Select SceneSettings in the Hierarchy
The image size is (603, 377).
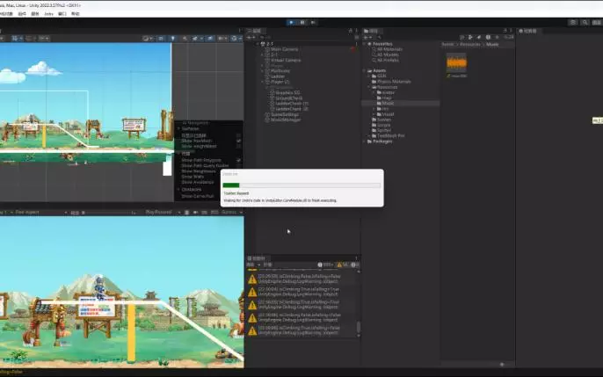coord(284,114)
